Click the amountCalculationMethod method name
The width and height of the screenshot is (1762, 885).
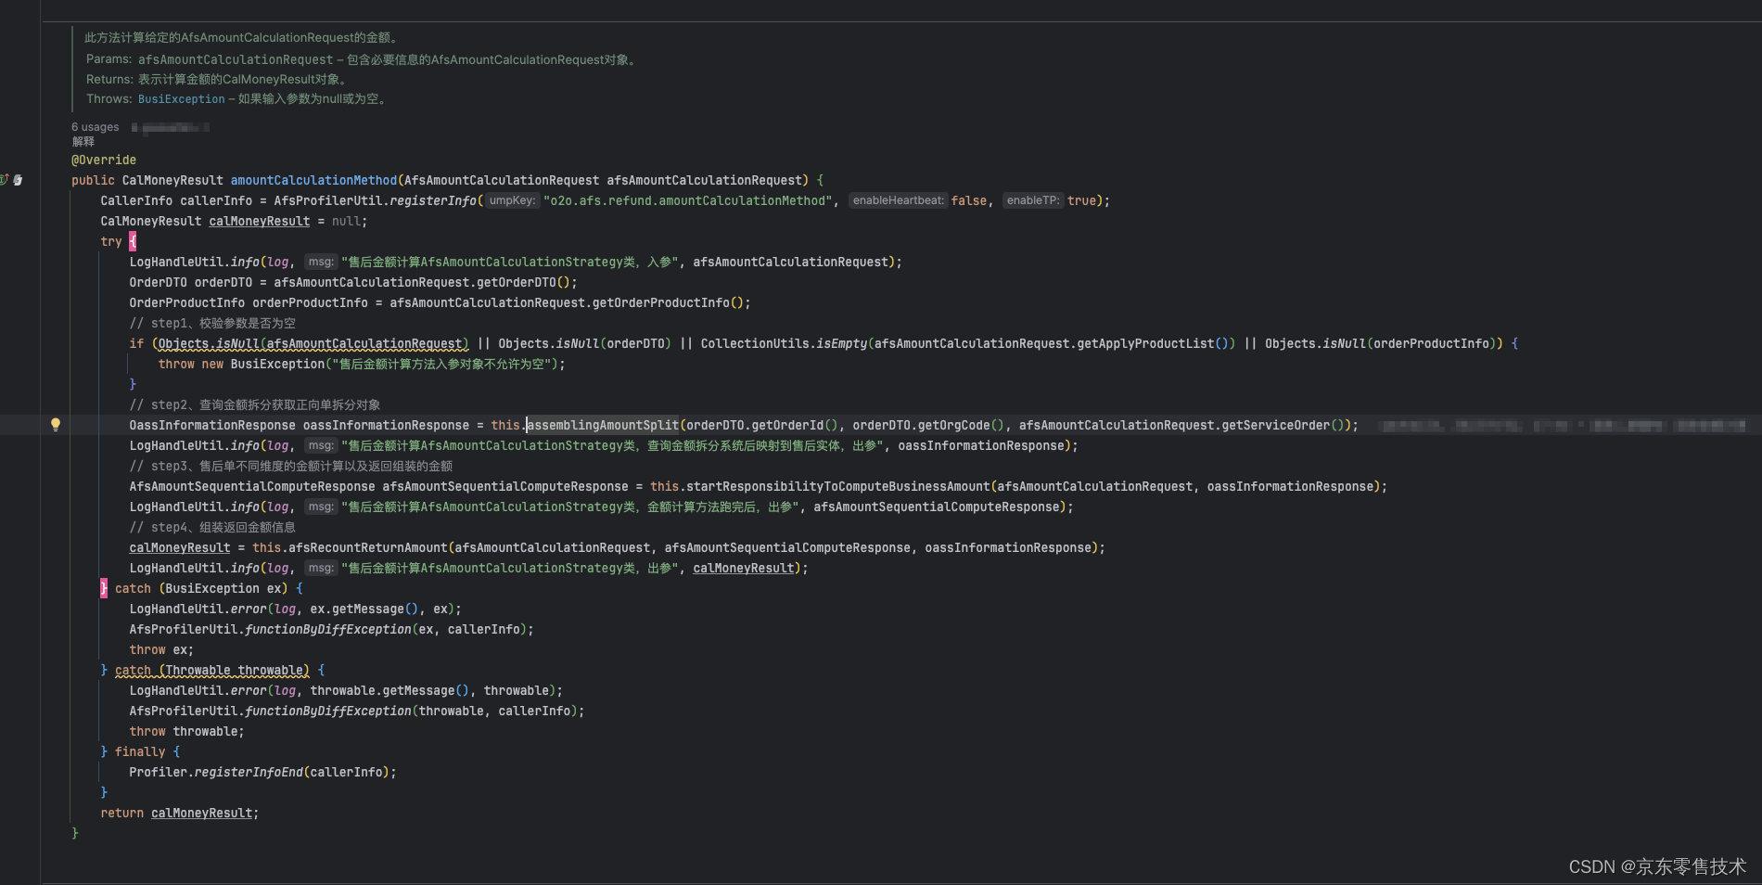313,180
